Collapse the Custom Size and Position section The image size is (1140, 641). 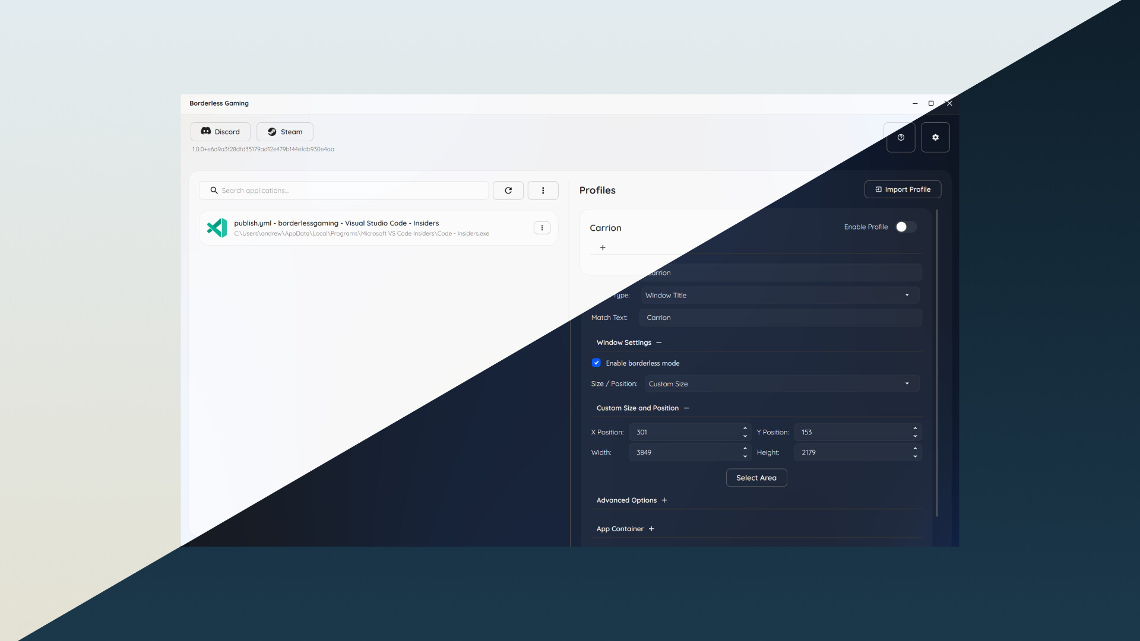[x=686, y=408]
